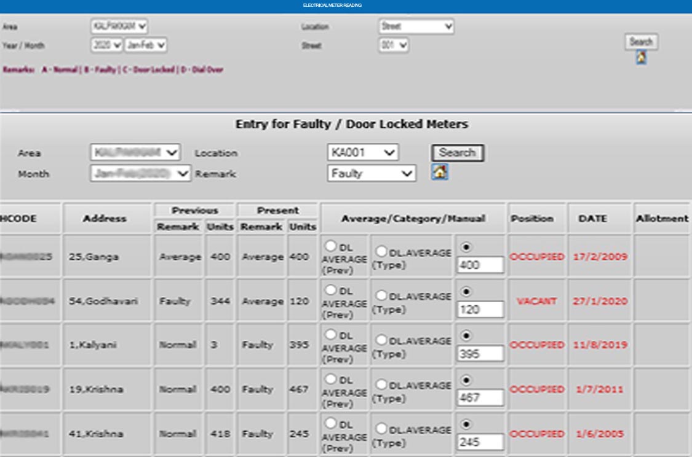Click the Search button in the top filter bar
Screen dimensions: 692x457
coord(641,42)
